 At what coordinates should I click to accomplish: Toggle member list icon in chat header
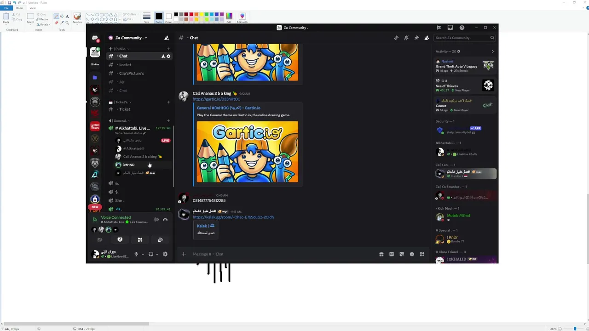427,38
